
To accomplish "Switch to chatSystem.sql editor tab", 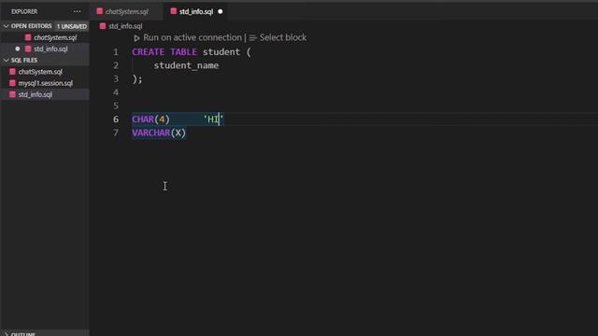I will point(127,11).
